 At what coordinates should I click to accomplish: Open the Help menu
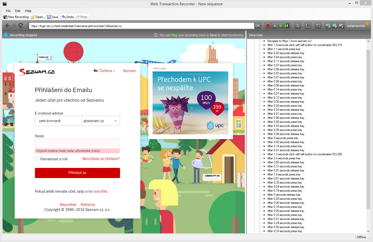(28, 11)
